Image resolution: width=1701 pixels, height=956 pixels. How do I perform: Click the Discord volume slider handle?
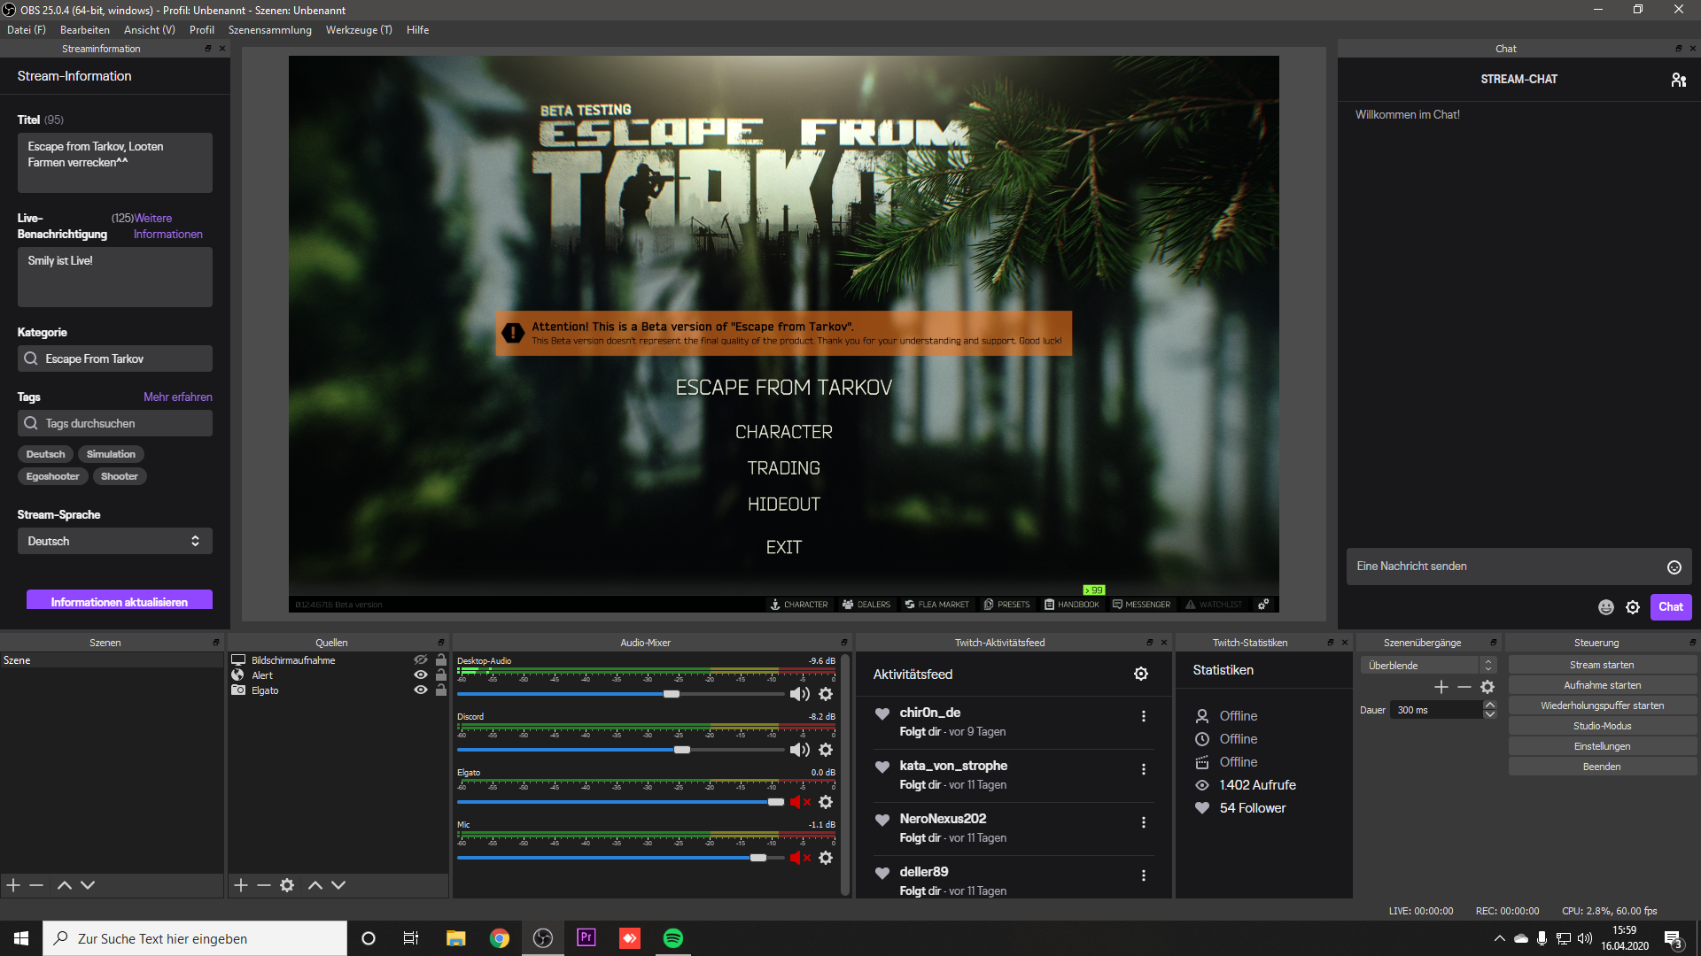681,750
